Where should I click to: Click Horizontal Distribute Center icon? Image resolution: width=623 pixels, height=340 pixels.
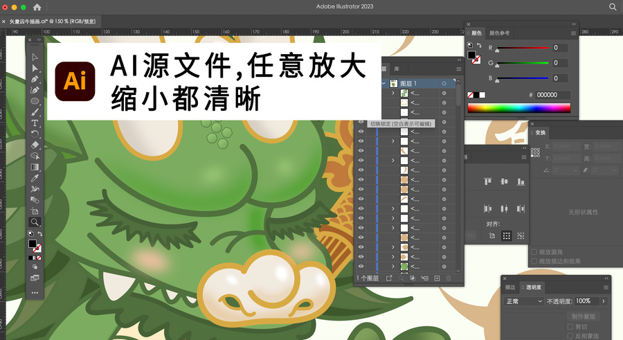(504, 208)
